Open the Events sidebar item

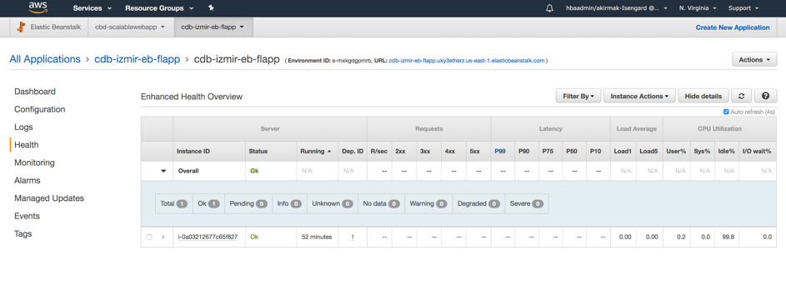click(27, 216)
